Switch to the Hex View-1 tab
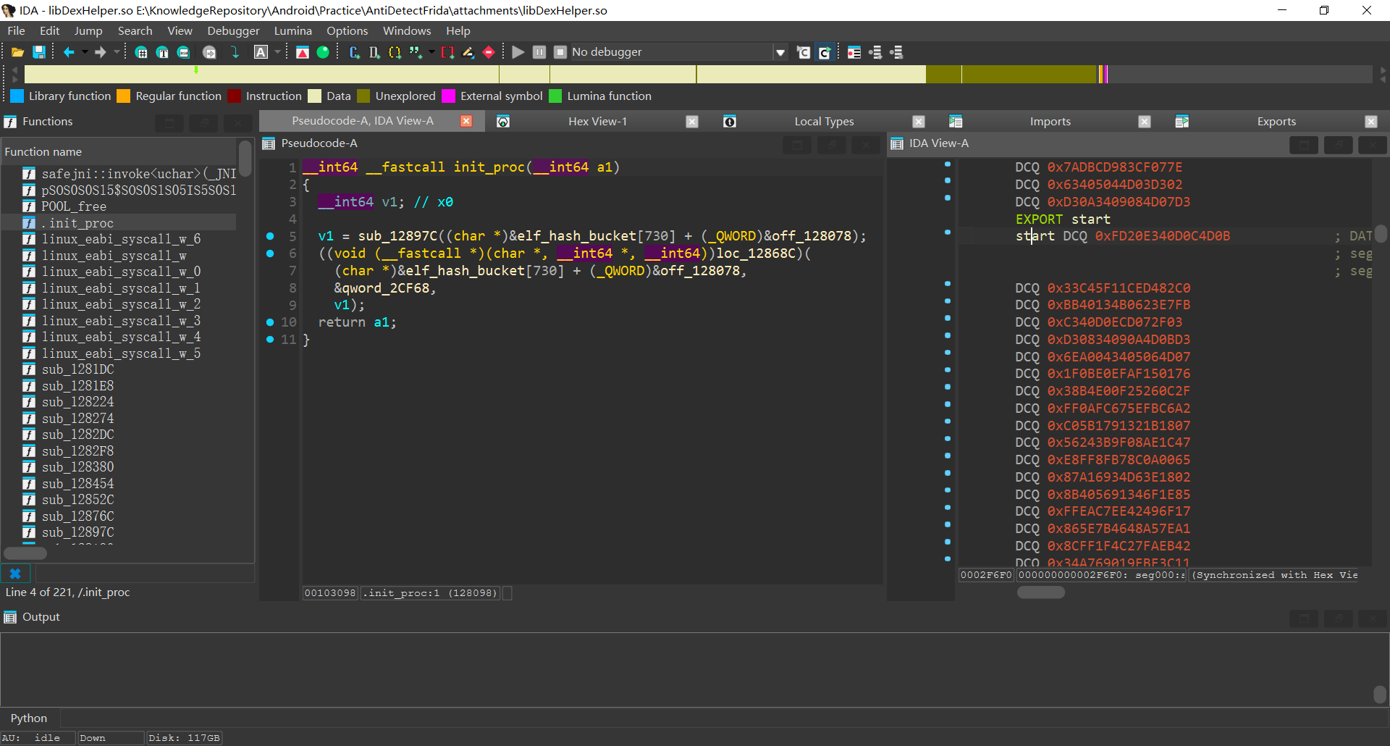Viewport: 1390px width, 746px height. (598, 122)
